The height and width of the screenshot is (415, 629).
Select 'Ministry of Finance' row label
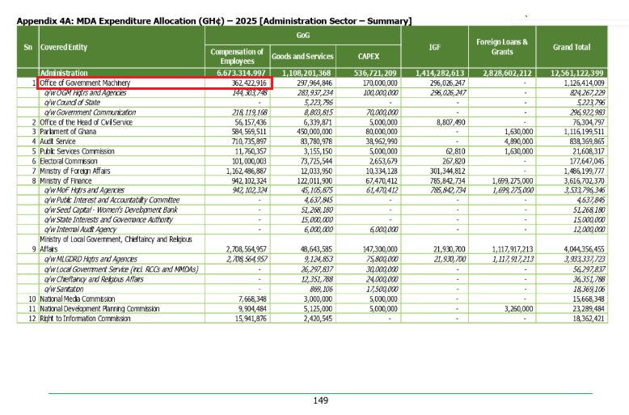click(65, 180)
